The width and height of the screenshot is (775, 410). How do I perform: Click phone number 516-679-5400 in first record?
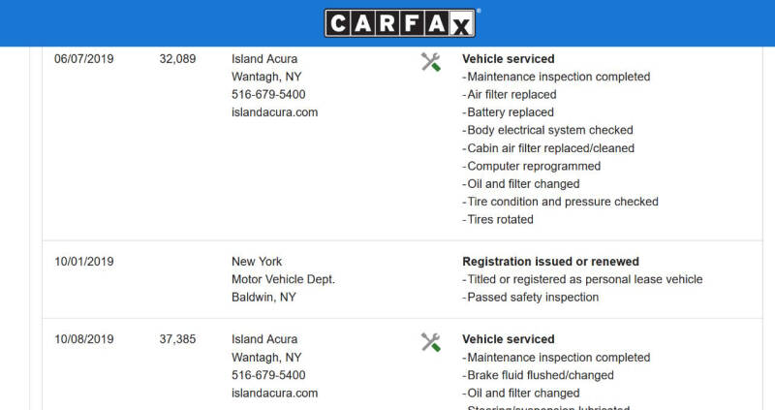[x=268, y=94]
